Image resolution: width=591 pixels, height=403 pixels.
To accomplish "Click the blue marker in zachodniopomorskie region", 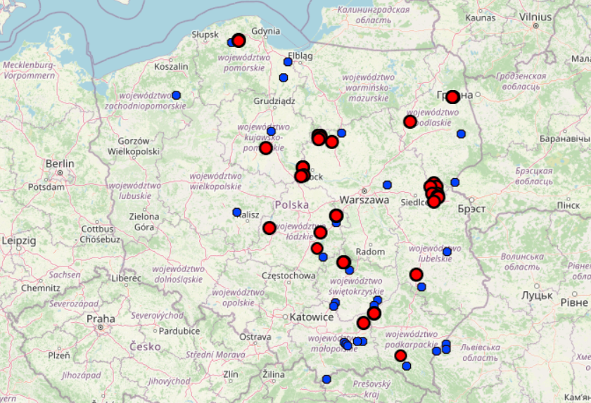I will 176,95.
